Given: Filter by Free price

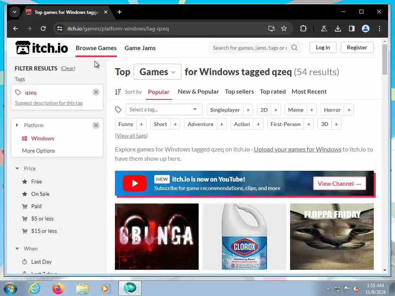Looking at the screenshot, I should (37, 182).
